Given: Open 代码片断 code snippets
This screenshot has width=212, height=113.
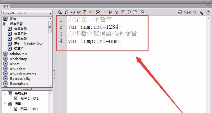Looking at the screenshot, I should (x=187, y=13).
